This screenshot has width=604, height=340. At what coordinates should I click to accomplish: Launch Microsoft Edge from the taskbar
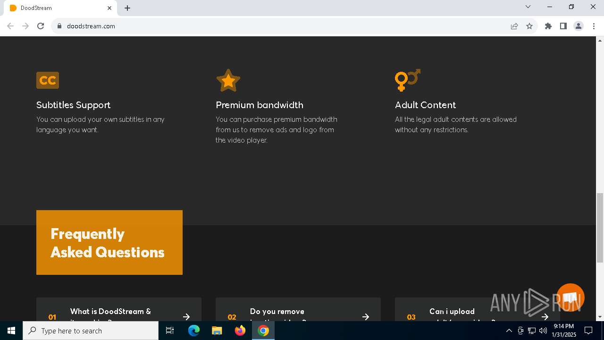click(194, 331)
